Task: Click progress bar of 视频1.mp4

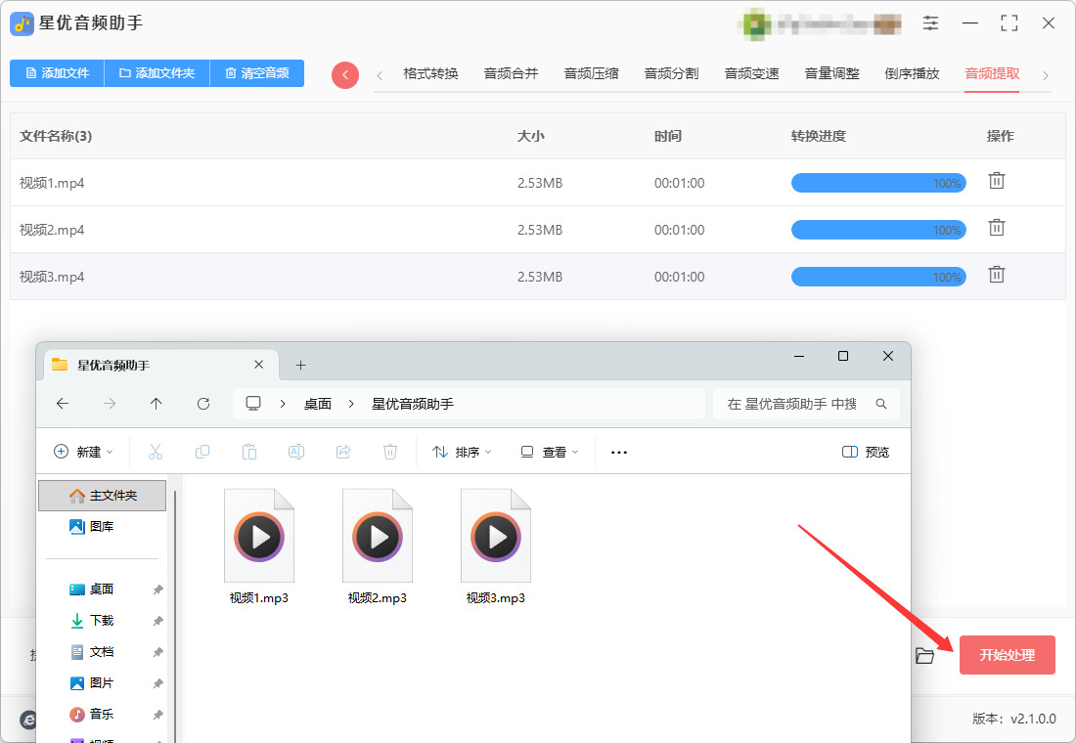Action: click(878, 183)
